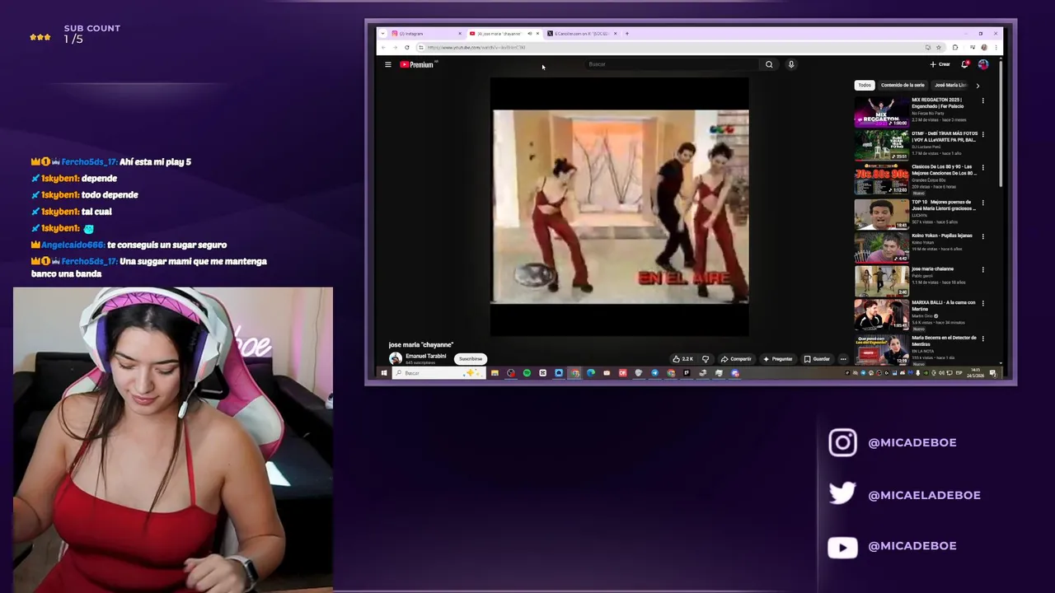Open YouTube notifications bell
This screenshot has height=593, width=1055.
click(965, 64)
